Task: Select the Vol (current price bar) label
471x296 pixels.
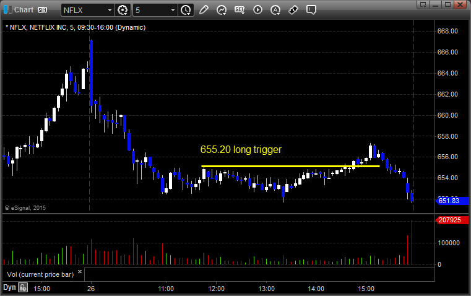Action: [x=40, y=274]
